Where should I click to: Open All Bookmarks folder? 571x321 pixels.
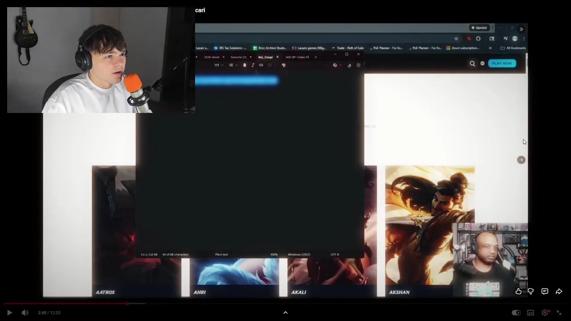[x=513, y=48]
